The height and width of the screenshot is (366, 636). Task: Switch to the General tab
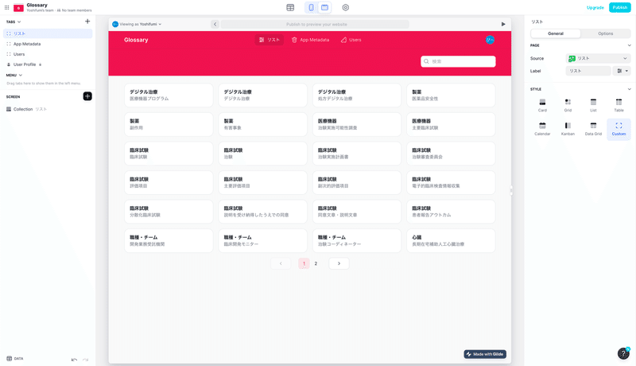coord(556,33)
